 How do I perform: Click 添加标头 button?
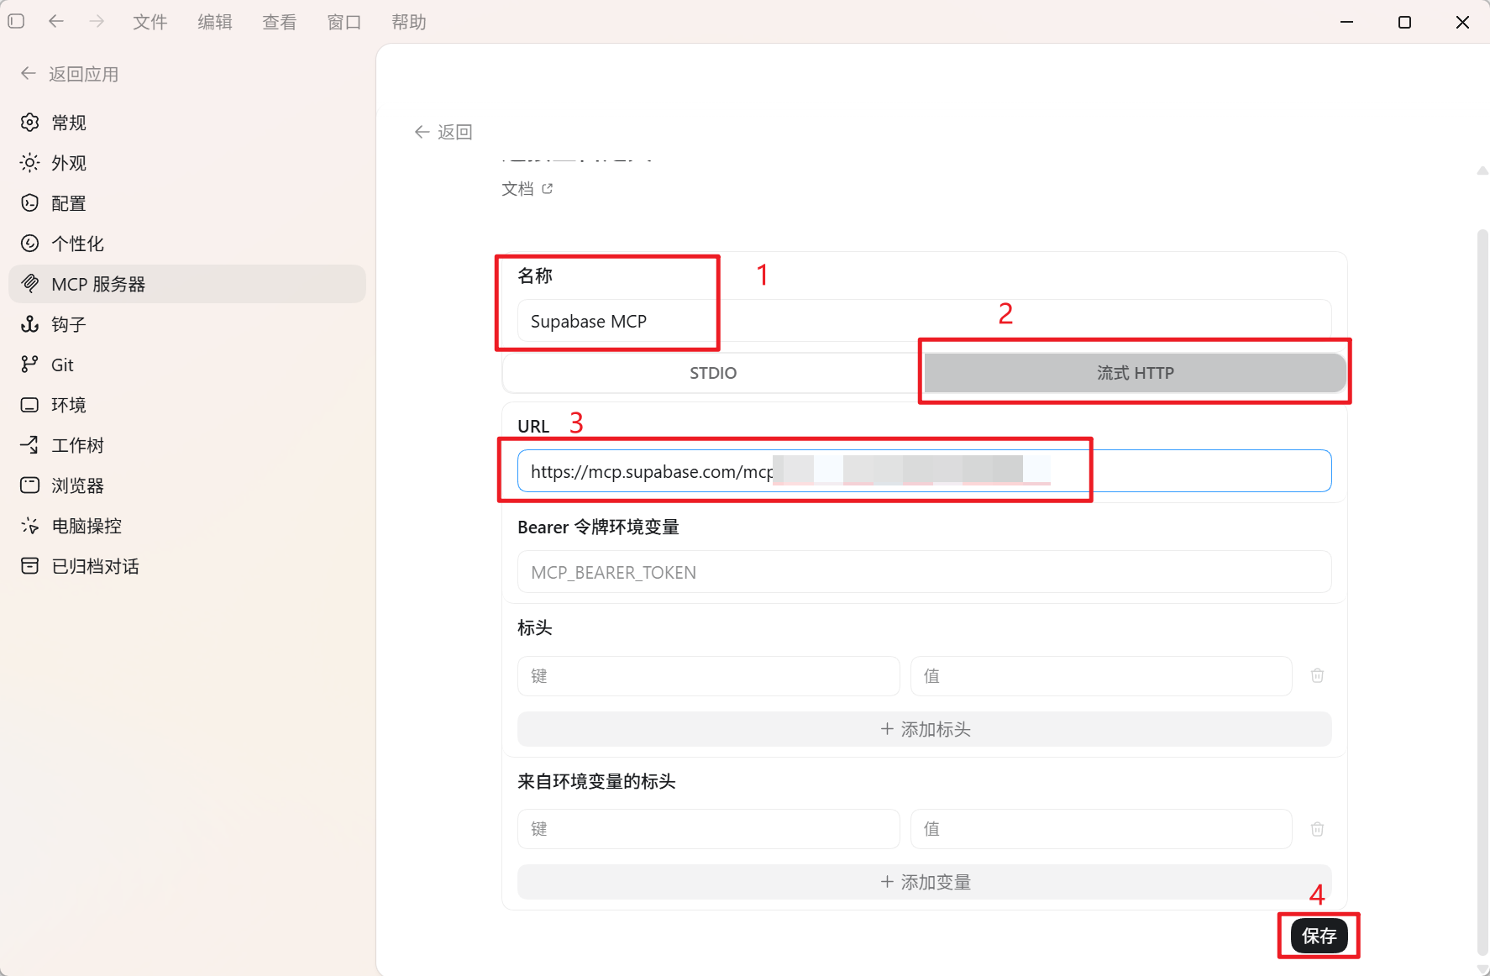[x=925, y=729]
